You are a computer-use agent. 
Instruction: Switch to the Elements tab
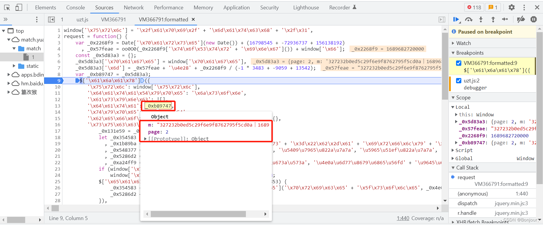tap(45, 8)
